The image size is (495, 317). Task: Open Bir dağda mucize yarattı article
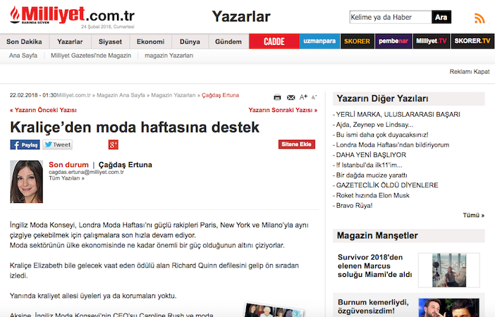(x=372, y=175)
